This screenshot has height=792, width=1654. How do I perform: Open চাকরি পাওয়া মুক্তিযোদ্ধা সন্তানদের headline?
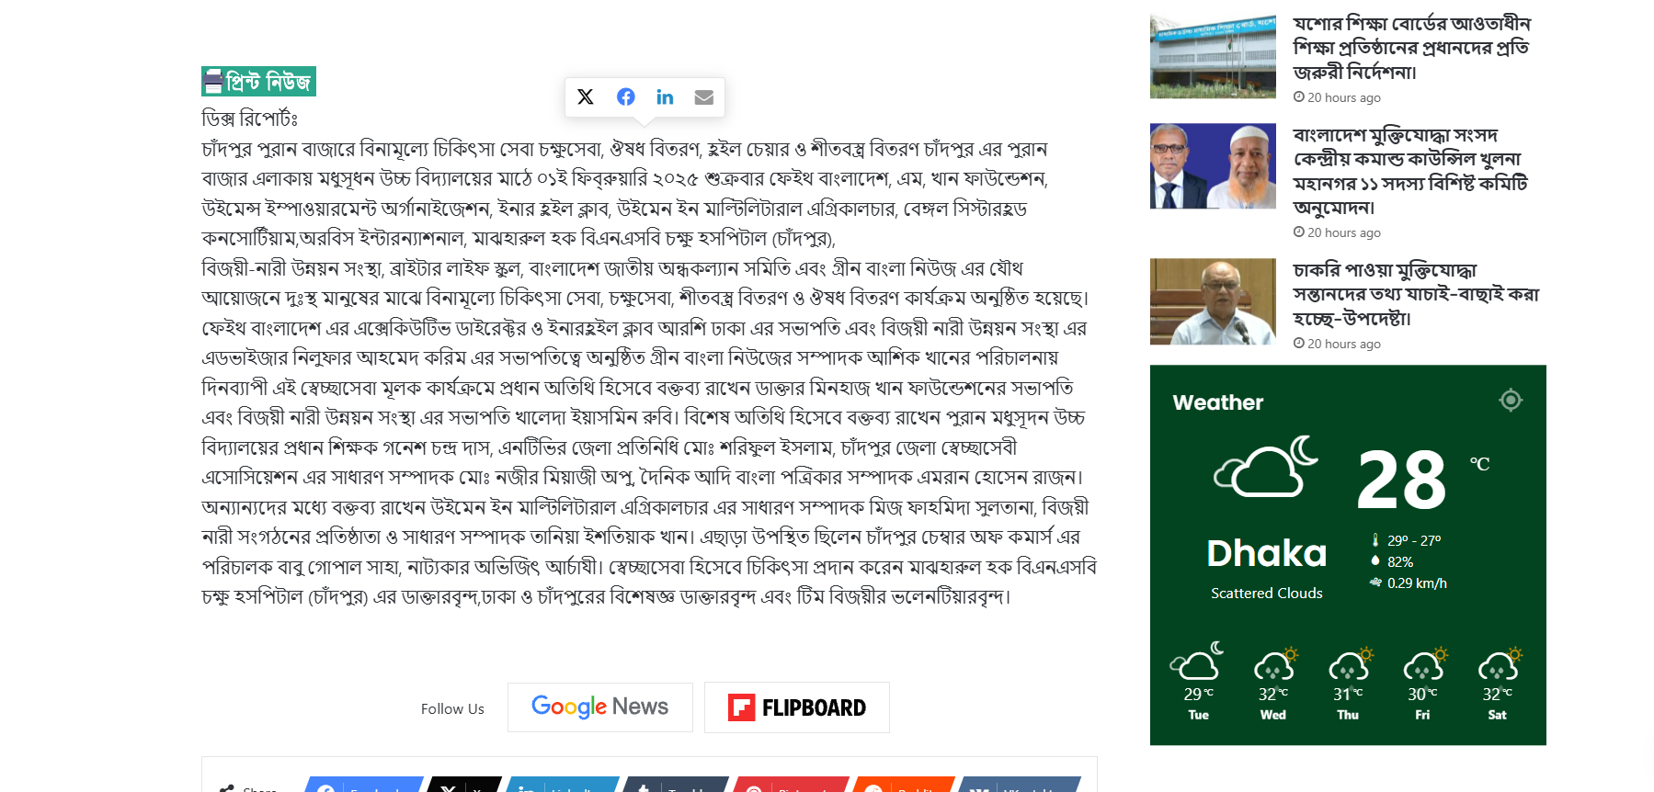click(x=1416, y=294)
